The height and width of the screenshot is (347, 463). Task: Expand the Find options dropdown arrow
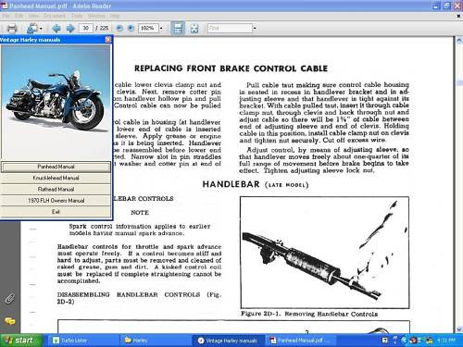click(x=255, y=29)
